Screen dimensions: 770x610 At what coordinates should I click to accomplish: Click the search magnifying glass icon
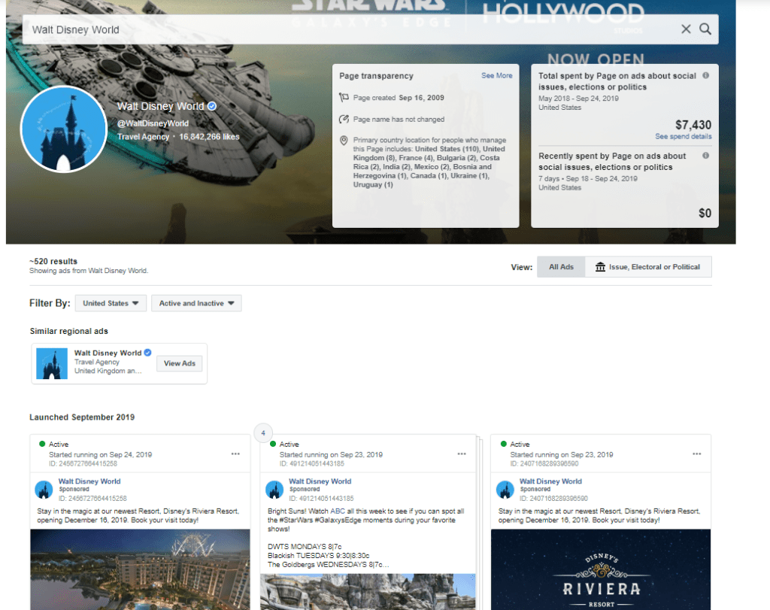pos(705,29)
